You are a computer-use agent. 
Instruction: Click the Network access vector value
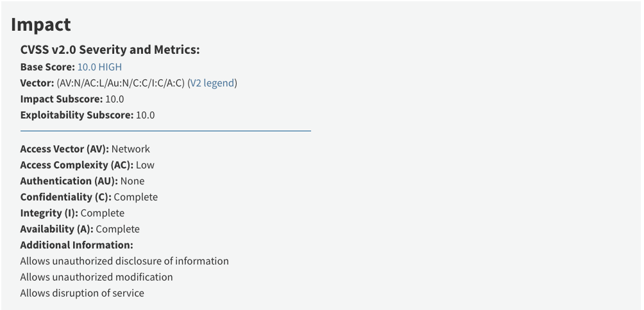[x=131, y=149]
